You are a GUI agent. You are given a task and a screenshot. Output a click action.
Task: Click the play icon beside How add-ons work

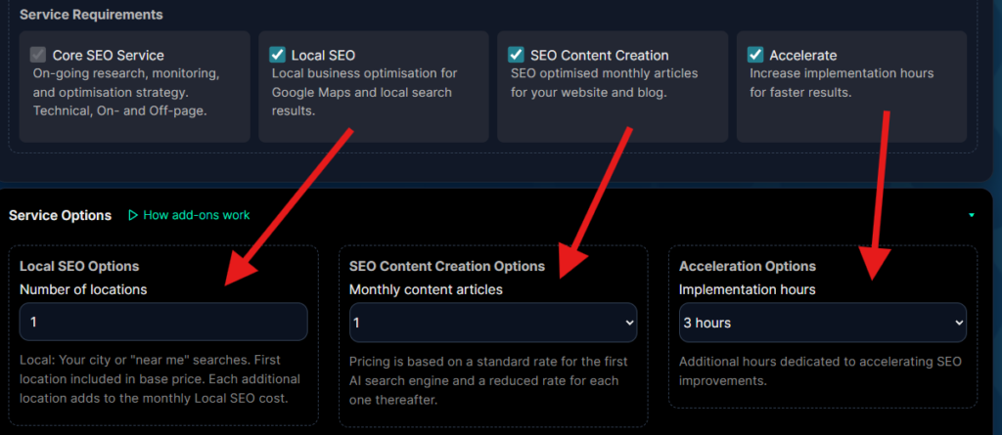click(133, 215)
